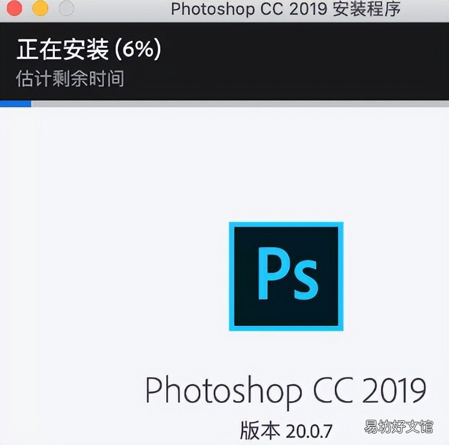Screen dimensions: 449x445
Task: Minimize the installer with the yellow button
Action: pyautogui.click(x=40, y=8)
